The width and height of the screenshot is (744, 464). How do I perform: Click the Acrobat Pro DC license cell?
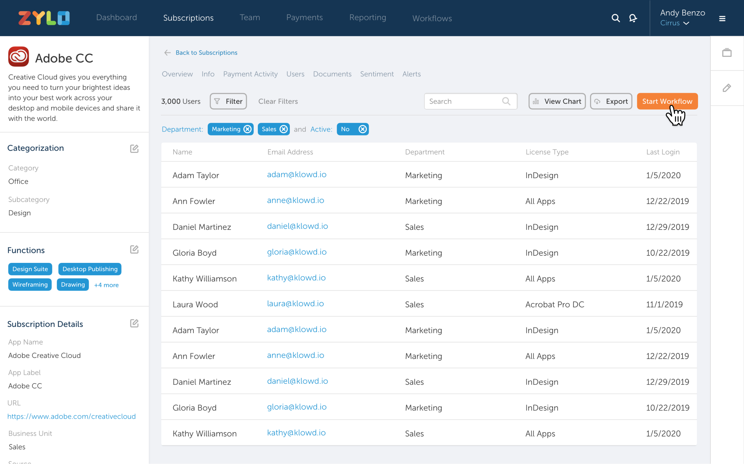coord(555,304)
